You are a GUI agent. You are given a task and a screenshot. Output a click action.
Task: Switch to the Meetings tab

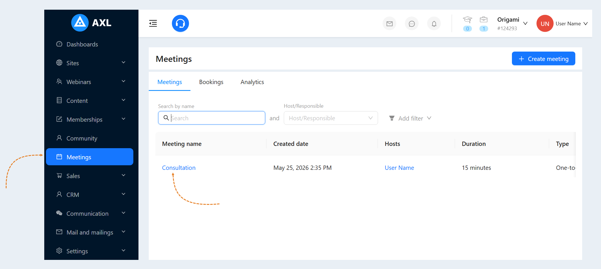(170, 82)
